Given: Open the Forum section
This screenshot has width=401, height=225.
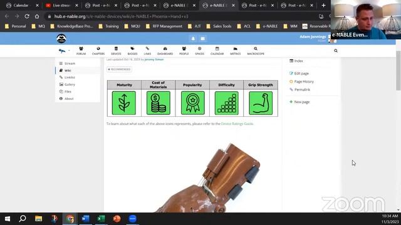Looking at the screenshot, I should [x=81, y=51].
